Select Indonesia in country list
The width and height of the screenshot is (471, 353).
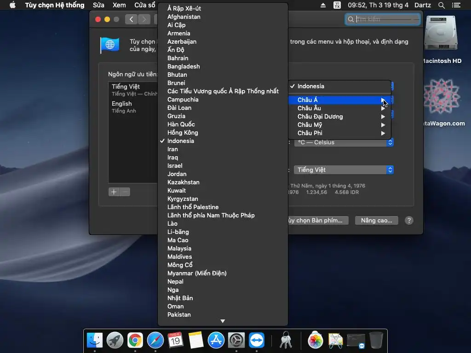[x=223, y=141]
